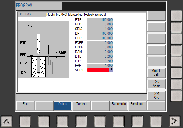
Task: Click the Machining chipbreaking help text
Action: [76, 15]
